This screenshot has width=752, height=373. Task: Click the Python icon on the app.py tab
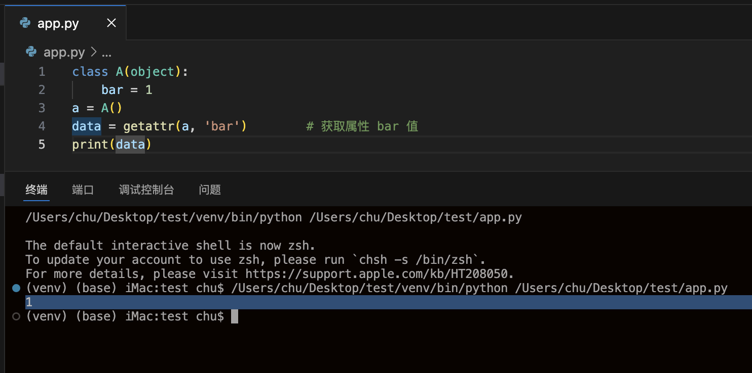[25, 23]
